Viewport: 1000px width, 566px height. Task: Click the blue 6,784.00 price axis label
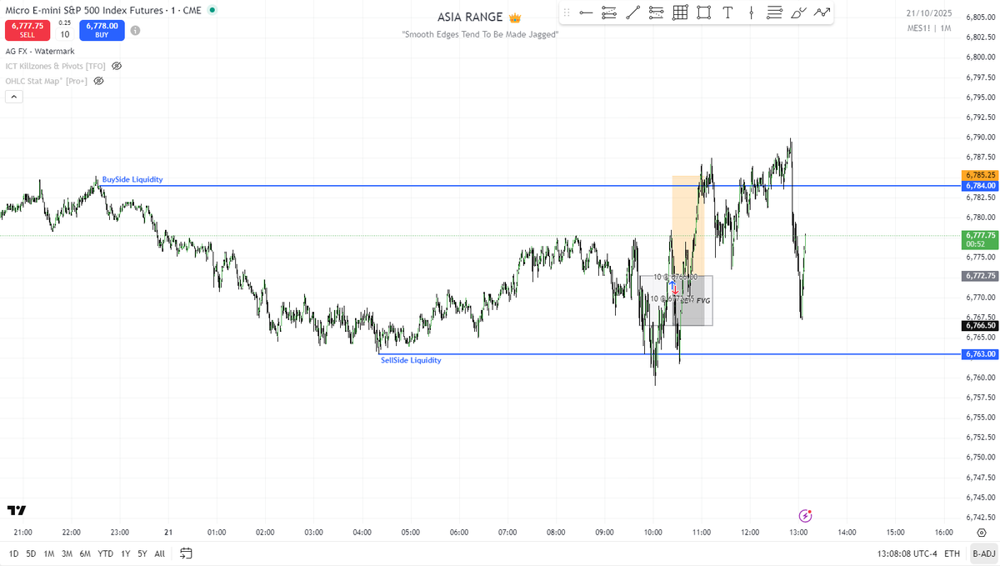pos(980,186)
